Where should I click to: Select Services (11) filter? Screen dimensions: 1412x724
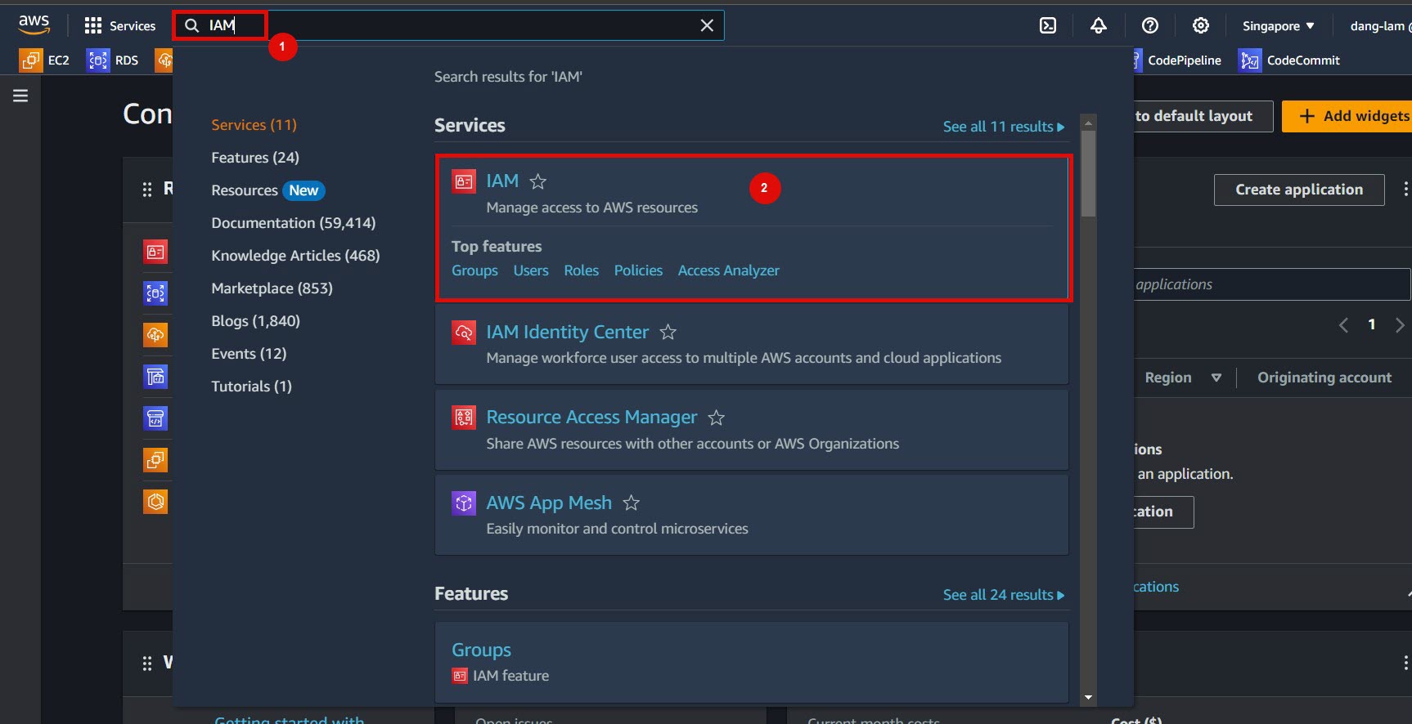pos(254,125)
